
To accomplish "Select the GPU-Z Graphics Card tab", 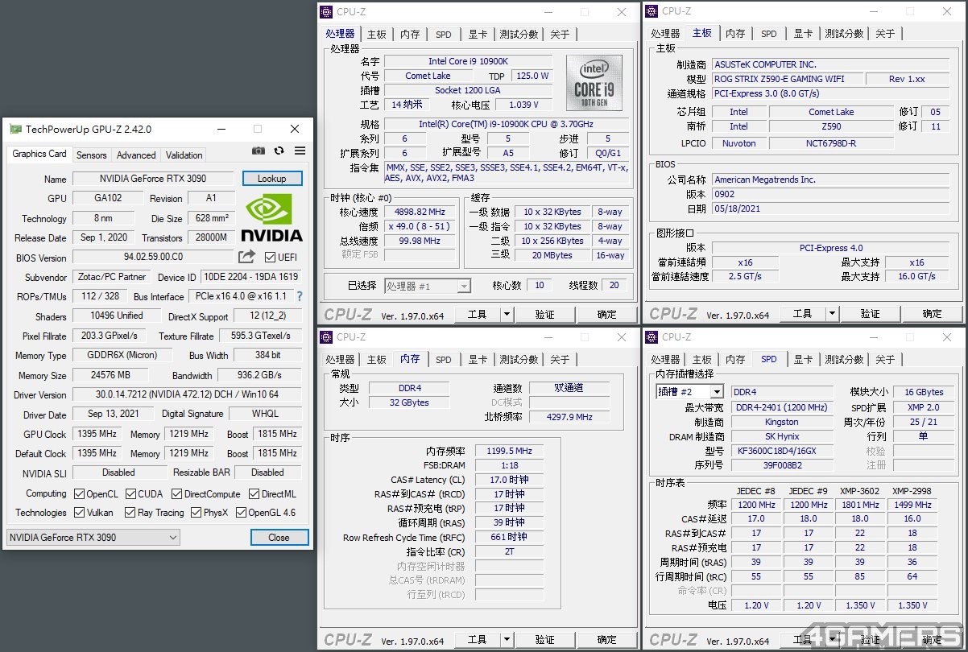I will point(39,154).
